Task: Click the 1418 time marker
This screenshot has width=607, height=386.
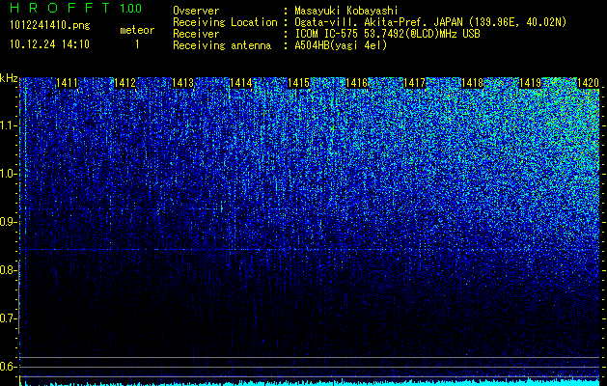Action: point(472,83)
